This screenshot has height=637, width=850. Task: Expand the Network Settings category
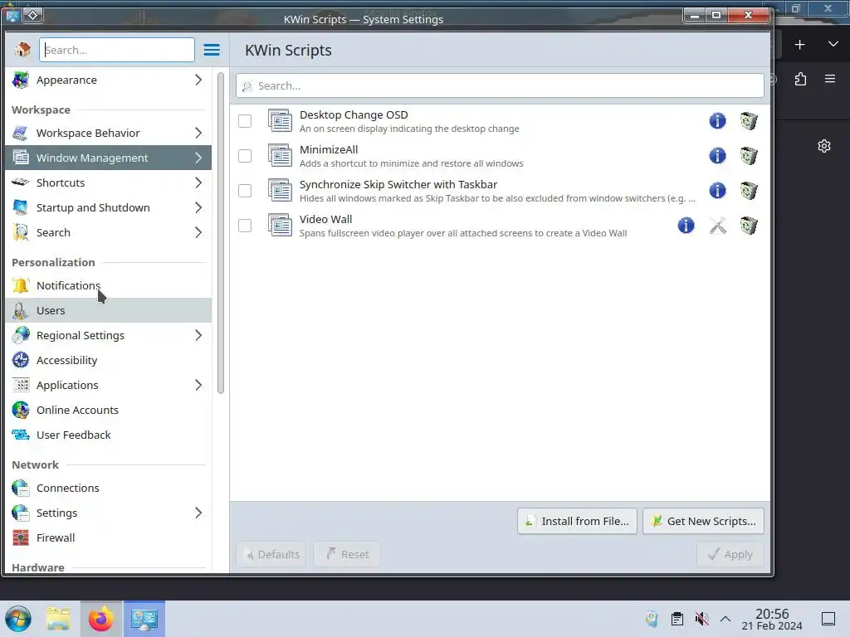198,513
